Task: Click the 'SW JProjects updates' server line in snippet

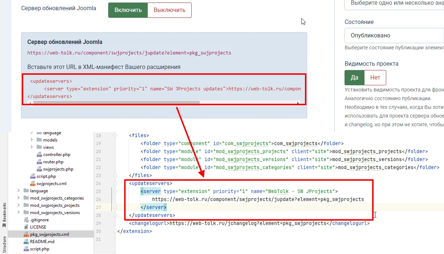Action: [172, 89]
